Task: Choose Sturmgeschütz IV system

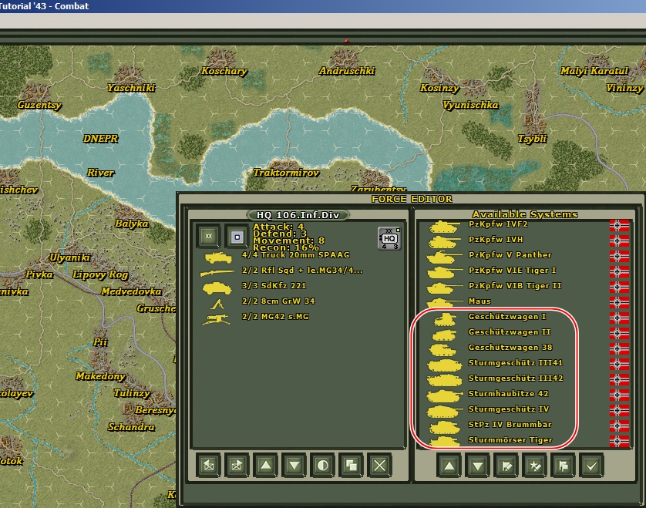Action: coord(509,409)
